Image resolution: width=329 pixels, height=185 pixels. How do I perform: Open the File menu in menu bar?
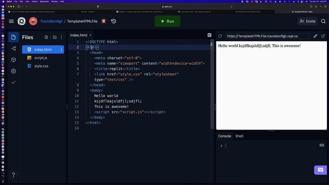[x=16, y=2]
